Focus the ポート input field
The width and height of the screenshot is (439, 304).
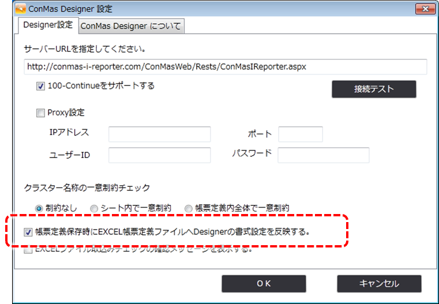300,134
